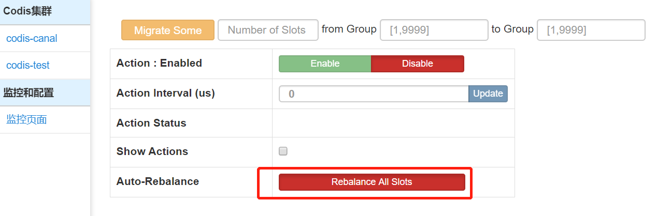The width and height of the screenshot is (671, 216).
Task: Click the from Group input box
Action: (x=434, y=30)
